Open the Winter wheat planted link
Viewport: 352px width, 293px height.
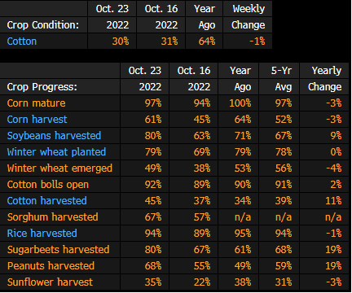tap(56, 152)
